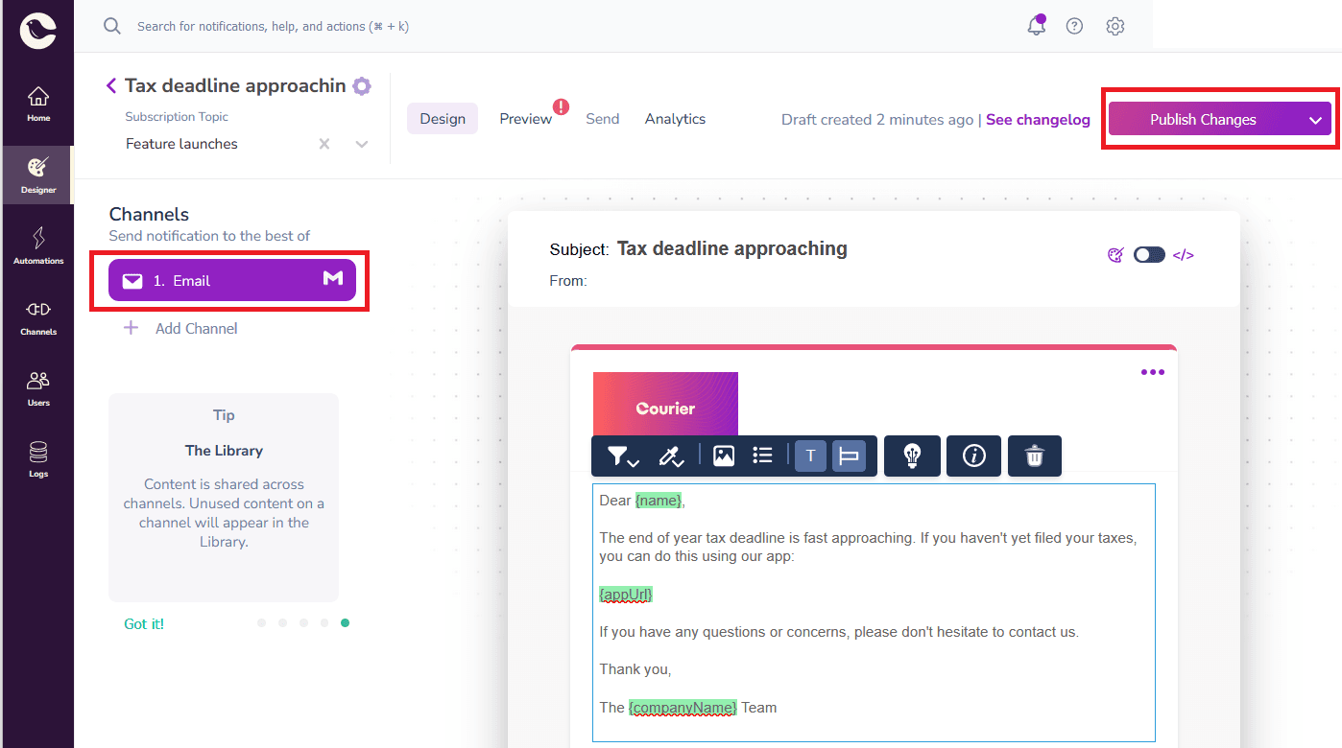Clear the Feature launches subscription topic

pyautogui.click(x=324, y=144)
